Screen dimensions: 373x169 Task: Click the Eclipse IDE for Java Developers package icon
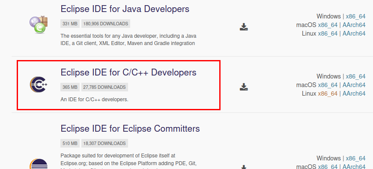(x=39, y=24)
